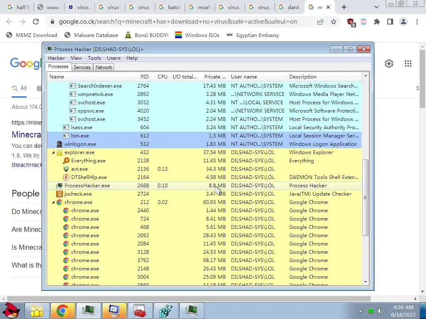426x319 pixels.
Task: Collapse the explorer.exe process tree
Action: pos(53,153)
